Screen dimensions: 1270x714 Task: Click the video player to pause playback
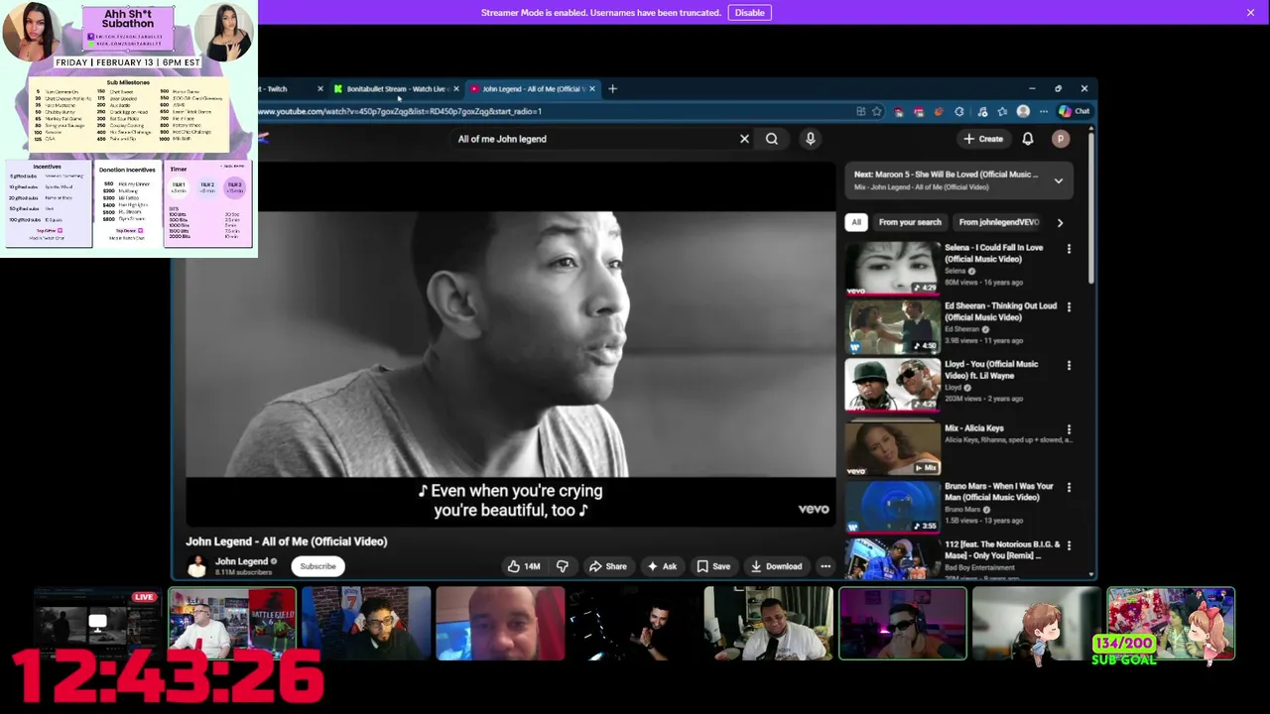tap(511, 342)
